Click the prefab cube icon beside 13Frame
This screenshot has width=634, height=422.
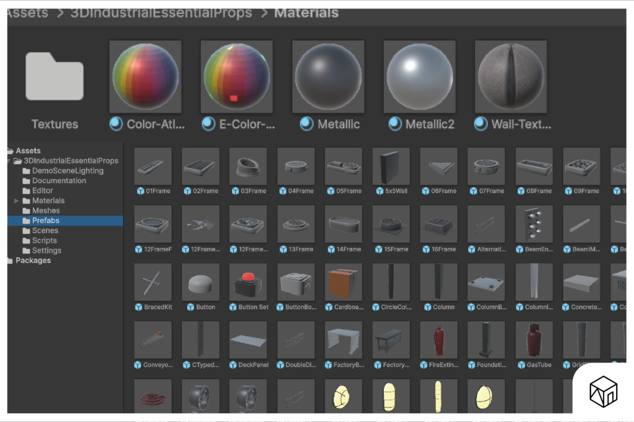(283, 249)
